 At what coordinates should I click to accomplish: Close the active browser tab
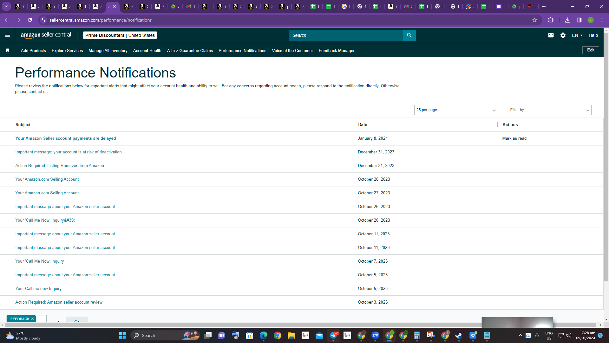coord(115,6)
